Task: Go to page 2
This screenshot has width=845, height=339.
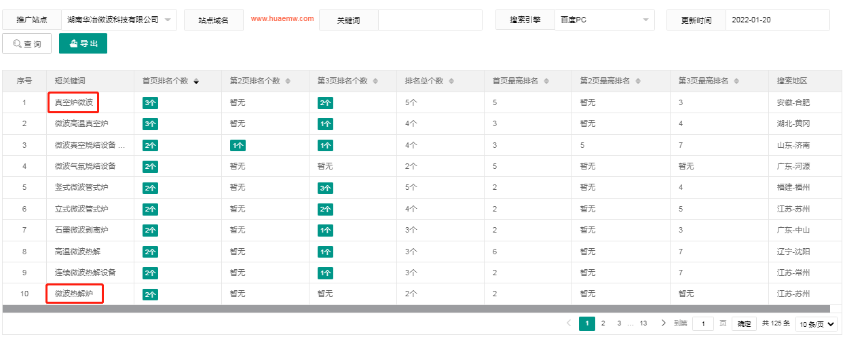Action: [x=603, y=323]
